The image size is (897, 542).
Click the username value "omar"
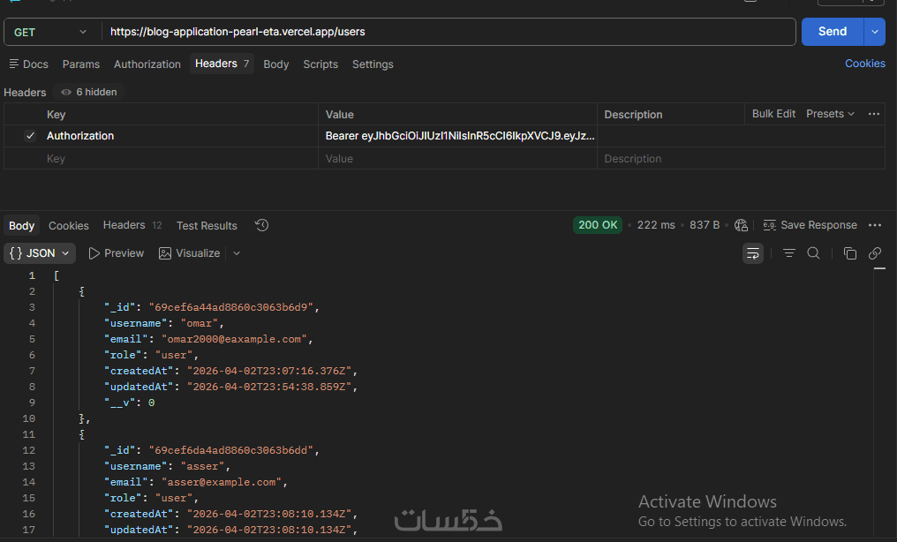point(200,323)
